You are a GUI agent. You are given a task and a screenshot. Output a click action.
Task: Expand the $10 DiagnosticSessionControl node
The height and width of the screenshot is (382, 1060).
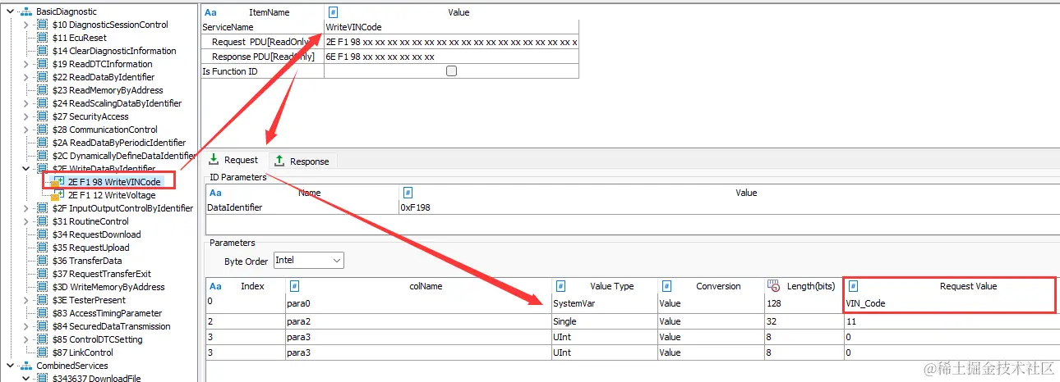coord(26,25)
